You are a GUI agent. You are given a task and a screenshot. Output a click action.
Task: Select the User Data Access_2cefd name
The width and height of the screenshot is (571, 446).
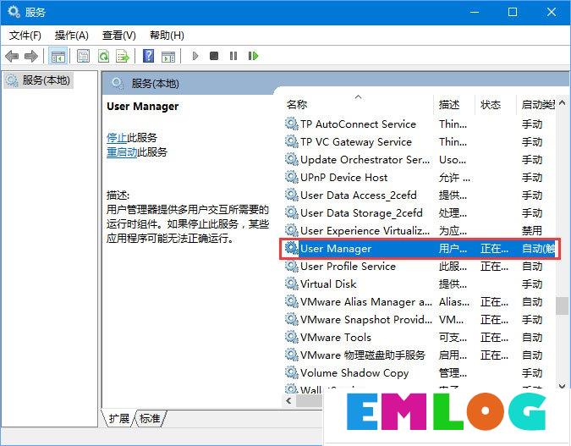pyautogui.click(x=359, y=195)
